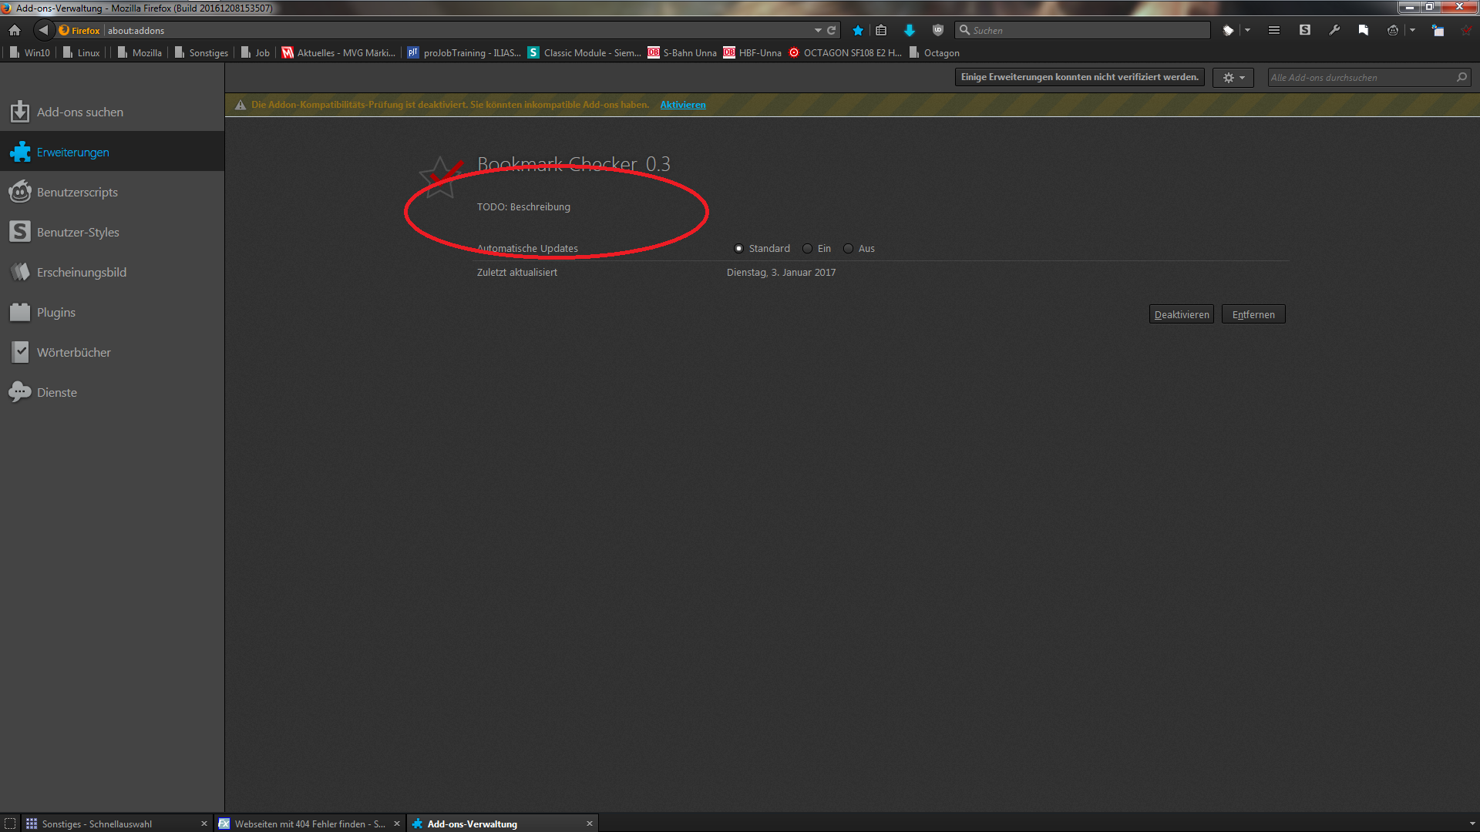Open the downloads arrow icon
This screenshot has height=832, width=1480.
(909, 30)
